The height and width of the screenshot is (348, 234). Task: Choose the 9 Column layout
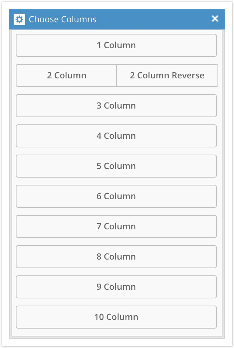(x=117, y=287)
